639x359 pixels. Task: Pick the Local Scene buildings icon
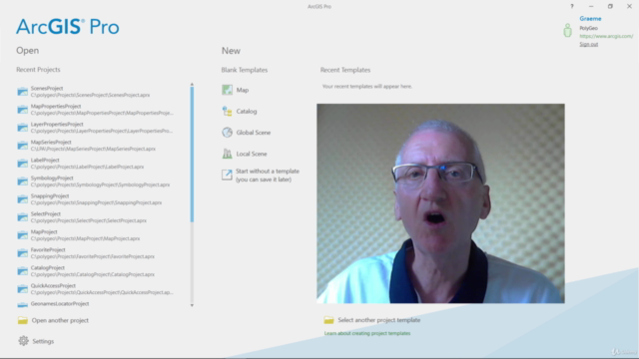click(227, 154)
